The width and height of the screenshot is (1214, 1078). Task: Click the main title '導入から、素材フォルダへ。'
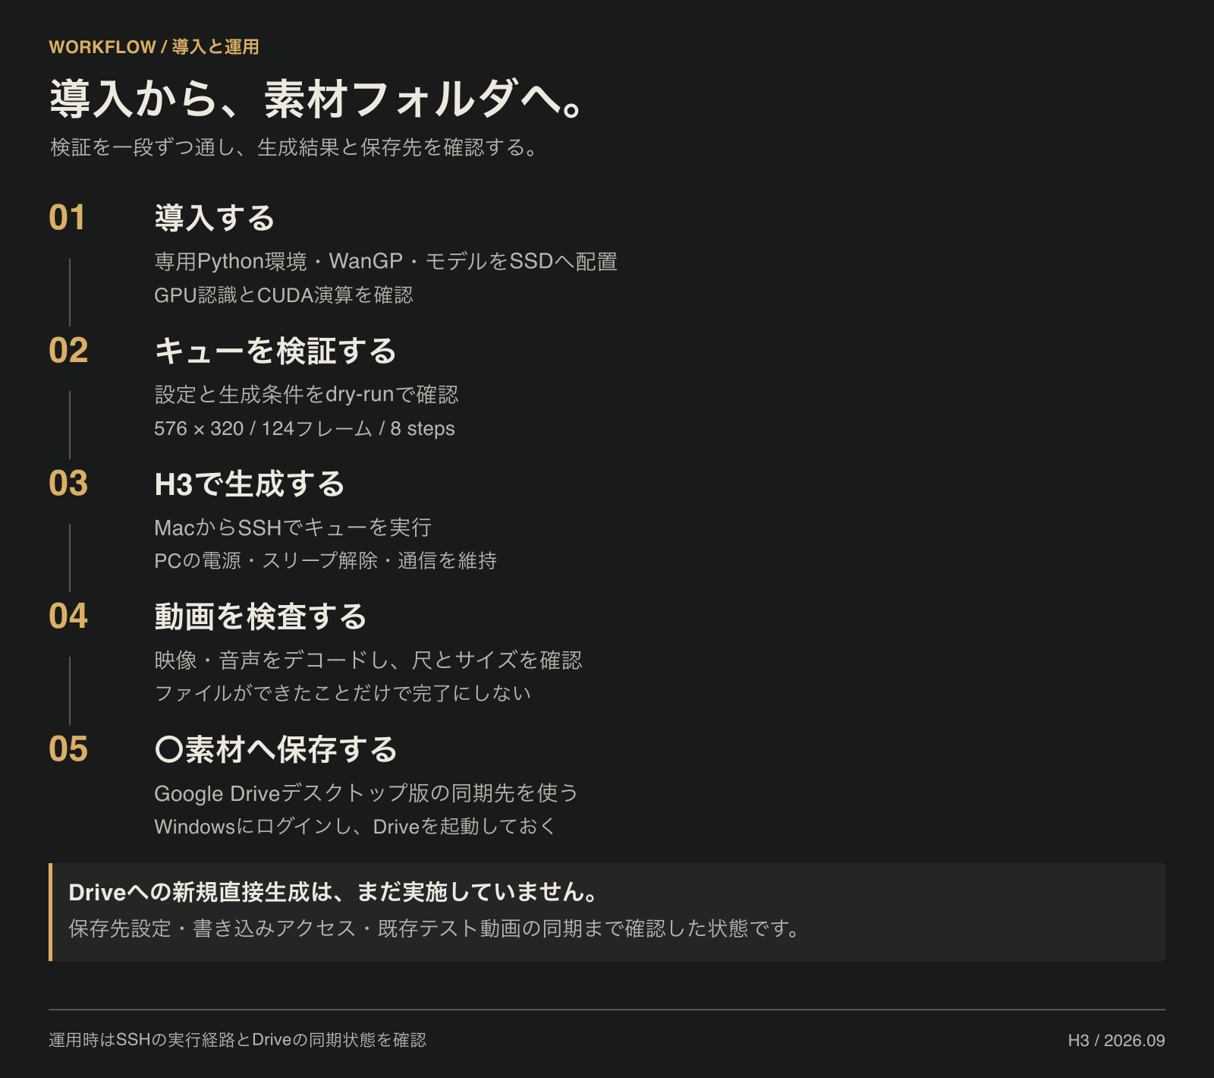click(316, 99)
